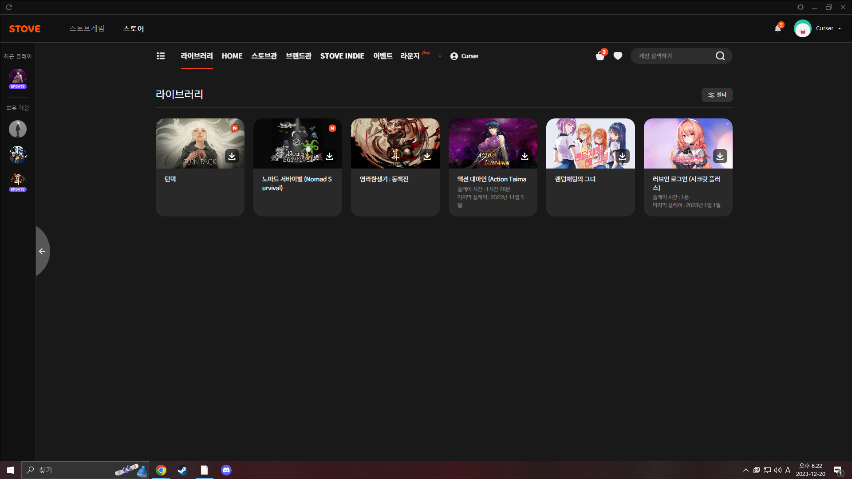
Task: Open the Nomad Survival sidebar game icon
Action: point(18,155)
